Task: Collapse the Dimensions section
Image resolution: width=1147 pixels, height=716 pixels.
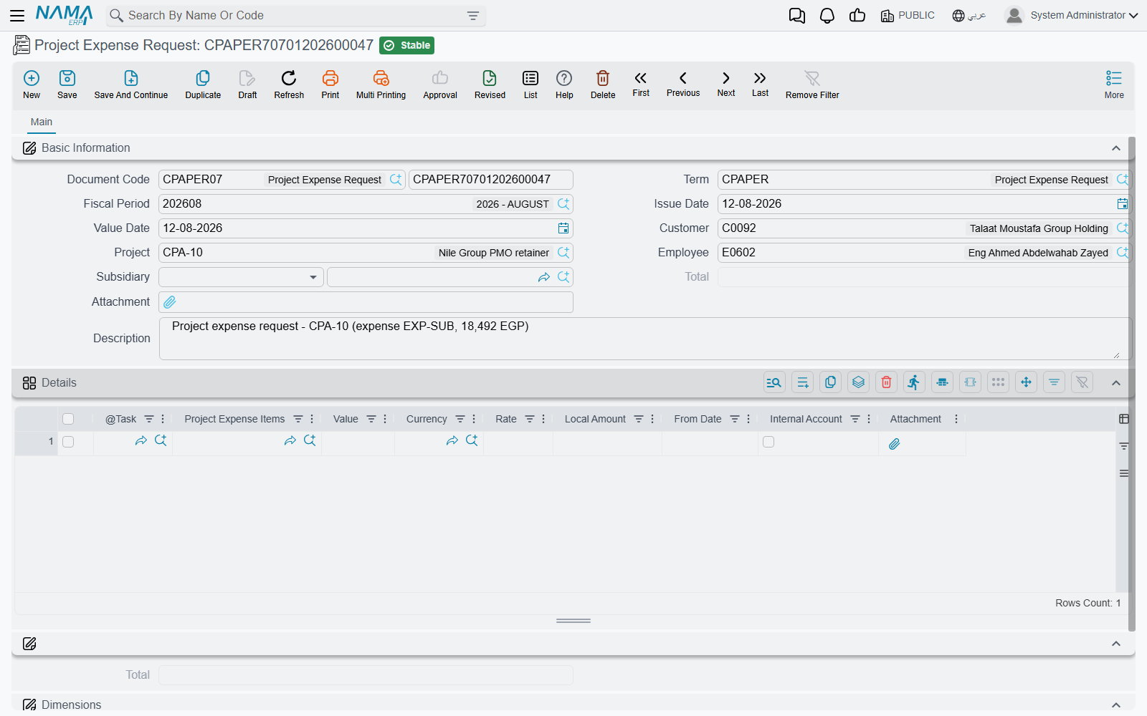Action: 1116,705
